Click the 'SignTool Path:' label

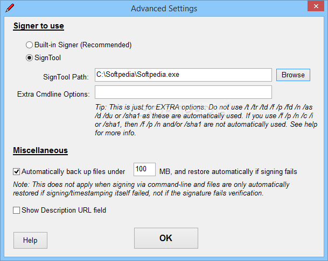66,77
